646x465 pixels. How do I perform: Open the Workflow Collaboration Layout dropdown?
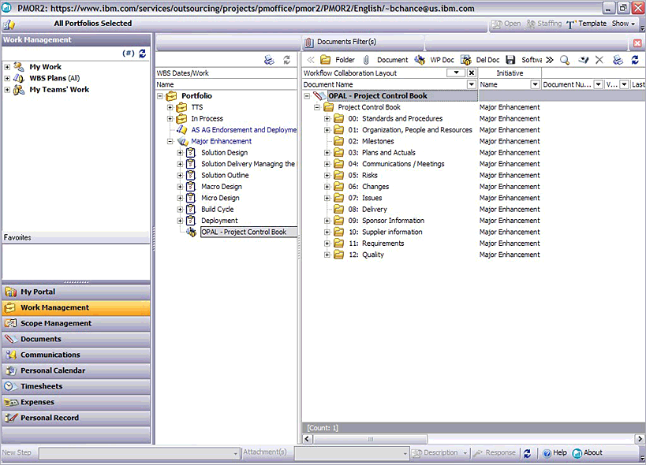456,73
